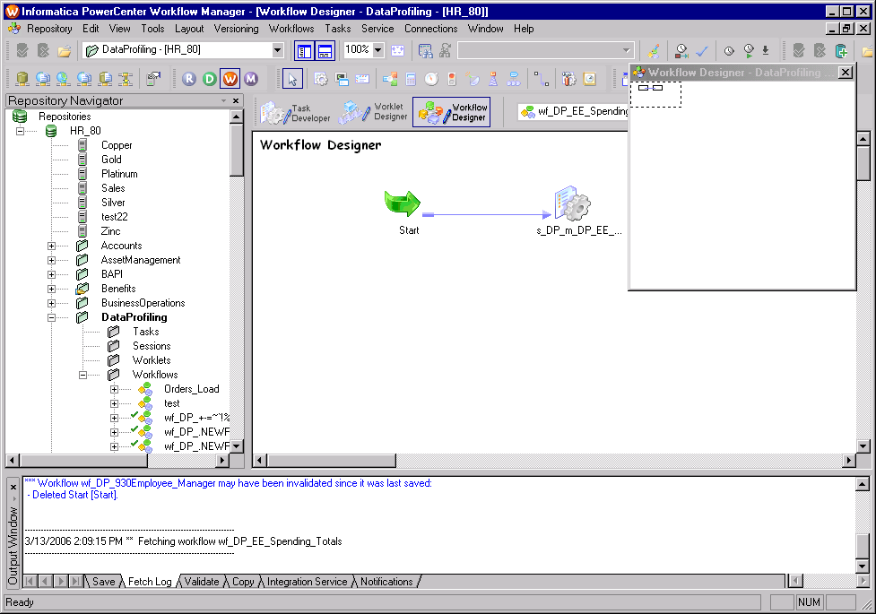Click the open folder icon in toolbar
The height and width of the screenshot is (614, 876).
65,51
